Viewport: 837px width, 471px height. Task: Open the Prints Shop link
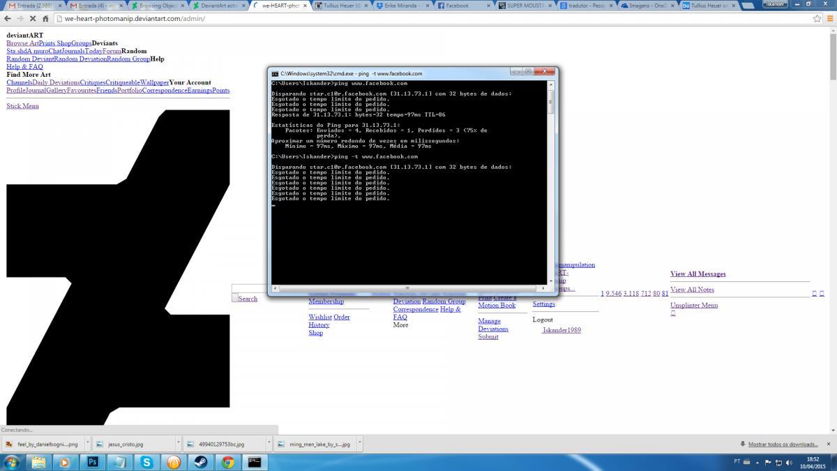[x=55, y=43]
